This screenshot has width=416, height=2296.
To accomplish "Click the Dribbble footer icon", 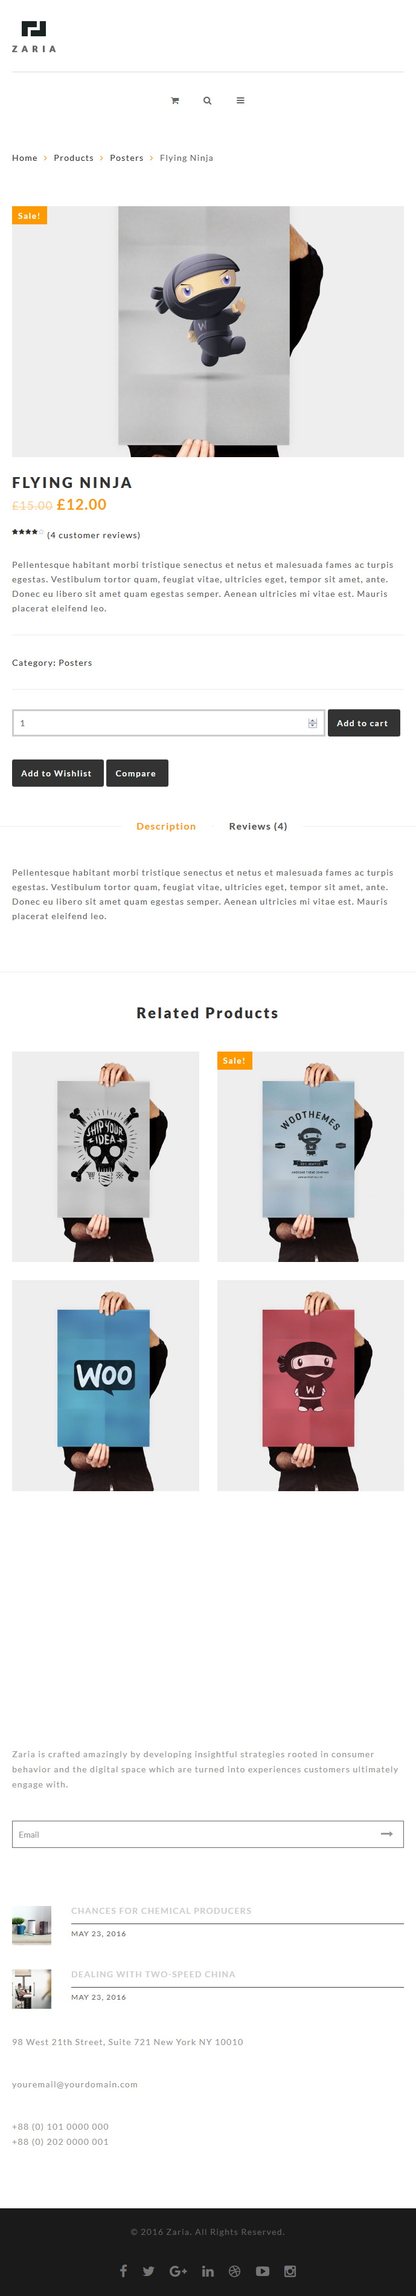I will [234, 2270].
